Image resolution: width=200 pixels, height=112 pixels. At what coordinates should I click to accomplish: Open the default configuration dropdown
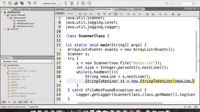coord(51,3)
